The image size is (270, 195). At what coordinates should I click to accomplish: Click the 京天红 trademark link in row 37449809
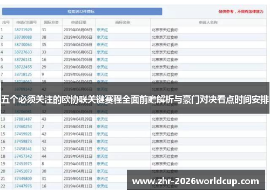[x=102, y=179]
